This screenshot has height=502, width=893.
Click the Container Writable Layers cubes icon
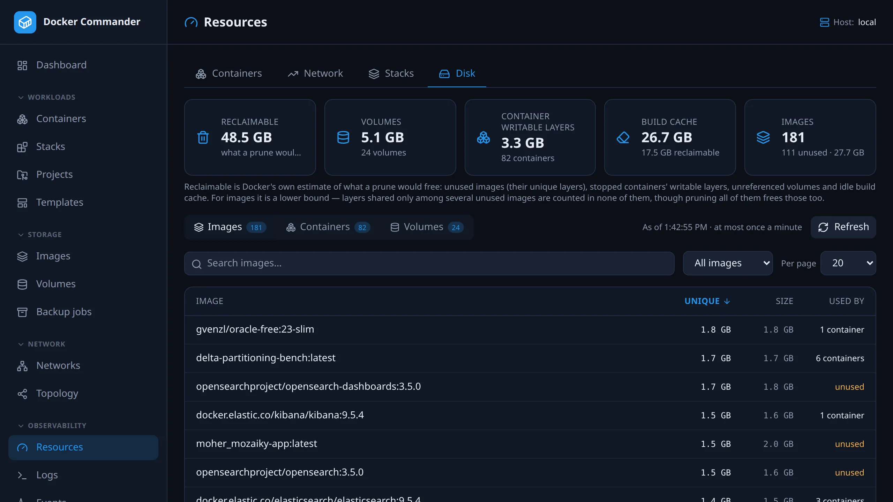483,137
